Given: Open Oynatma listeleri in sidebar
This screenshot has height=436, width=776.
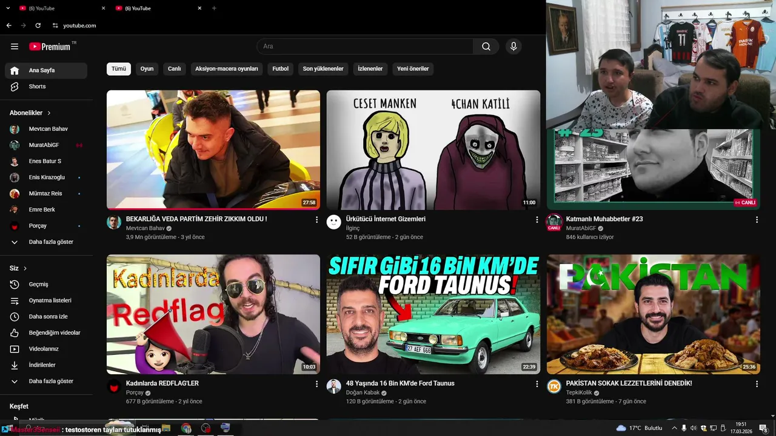Looking at the screenshot, I should [46, 300].
